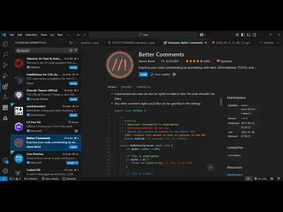Open the Customize Layout icon
The width and height of the screenshot is (283, 212).
click(237, 34)
